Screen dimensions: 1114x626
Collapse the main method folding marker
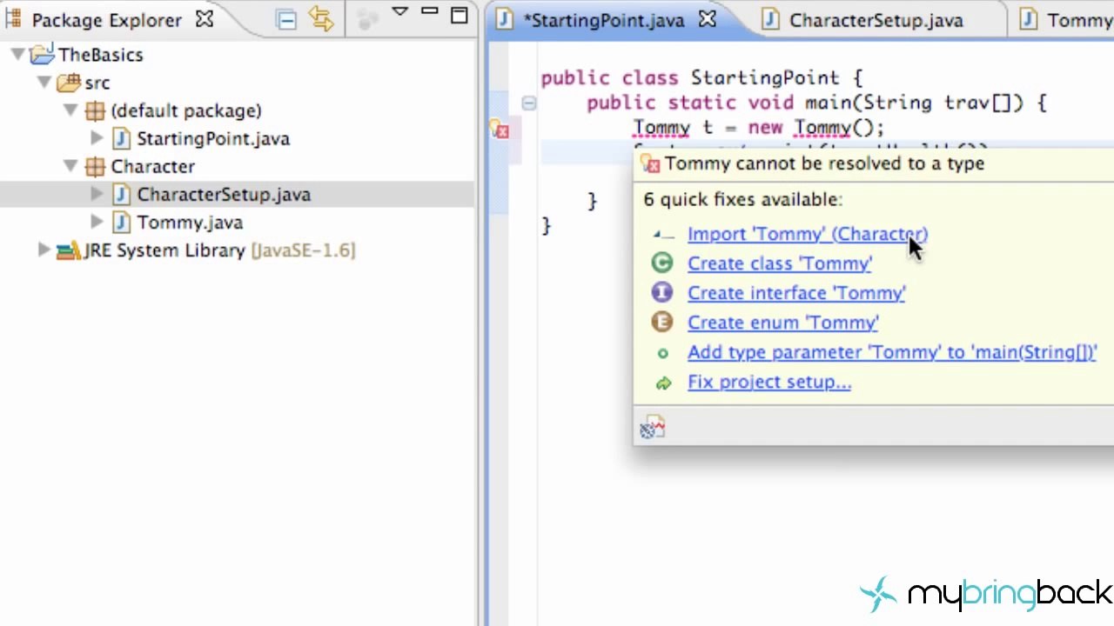point(528,103)
